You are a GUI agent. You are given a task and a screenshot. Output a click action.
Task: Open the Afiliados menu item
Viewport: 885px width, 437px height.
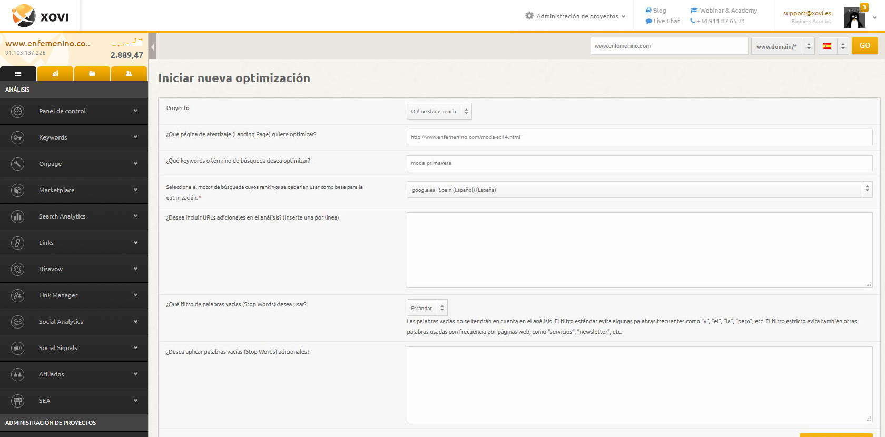point(74,374)
